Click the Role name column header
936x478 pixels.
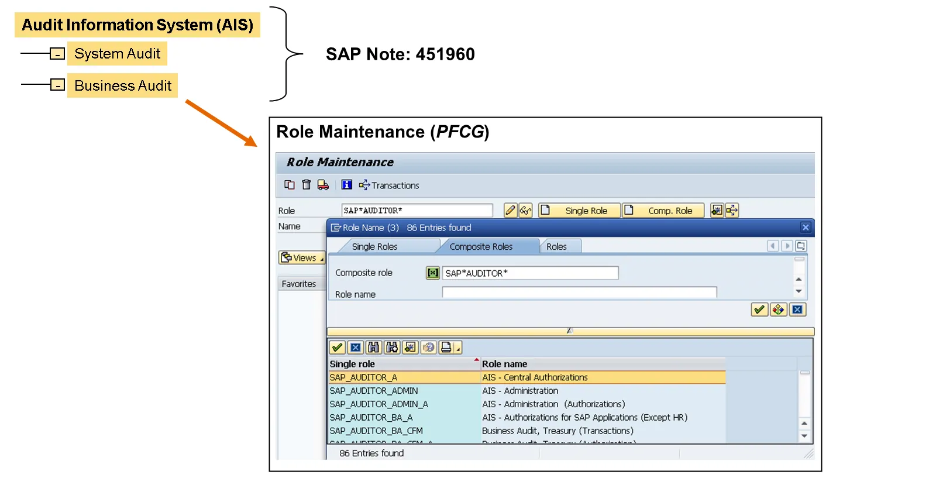click(603, 364)
